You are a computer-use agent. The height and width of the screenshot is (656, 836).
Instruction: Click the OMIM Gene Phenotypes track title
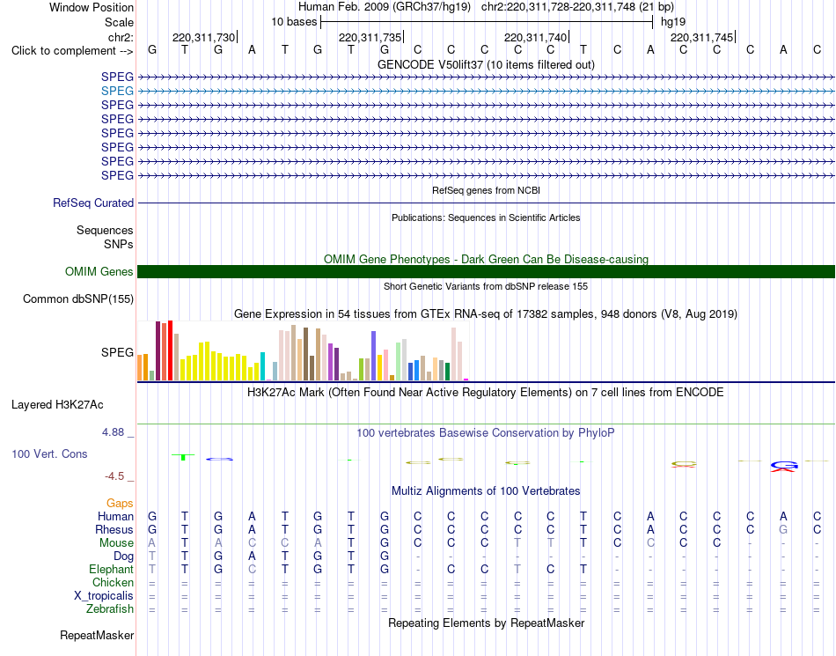[x=486, y=259]
